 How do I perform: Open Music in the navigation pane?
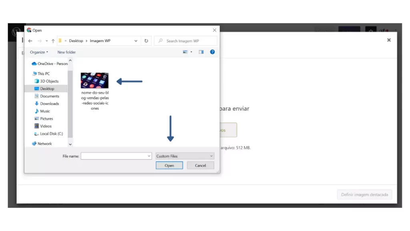point(42,111)
